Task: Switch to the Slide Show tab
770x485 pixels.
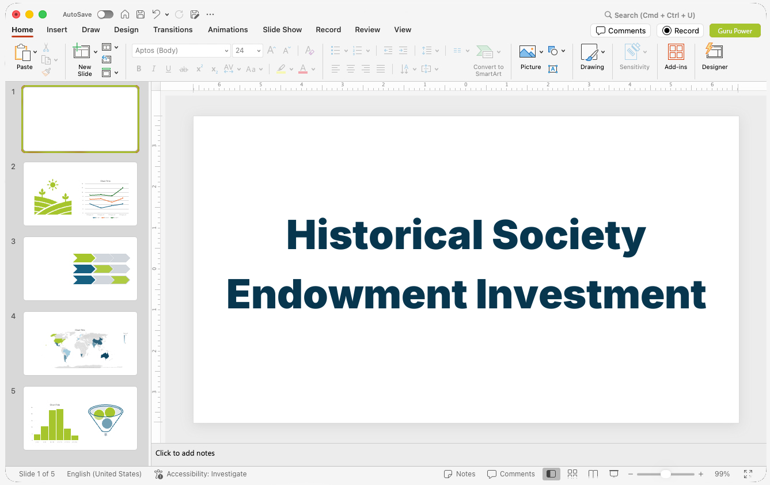Action: click(282, 29)
